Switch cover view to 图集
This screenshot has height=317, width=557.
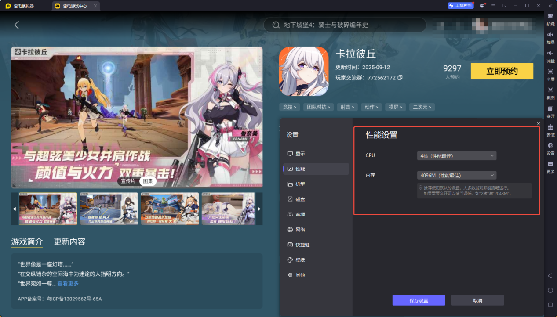click(x=148, y=181)
